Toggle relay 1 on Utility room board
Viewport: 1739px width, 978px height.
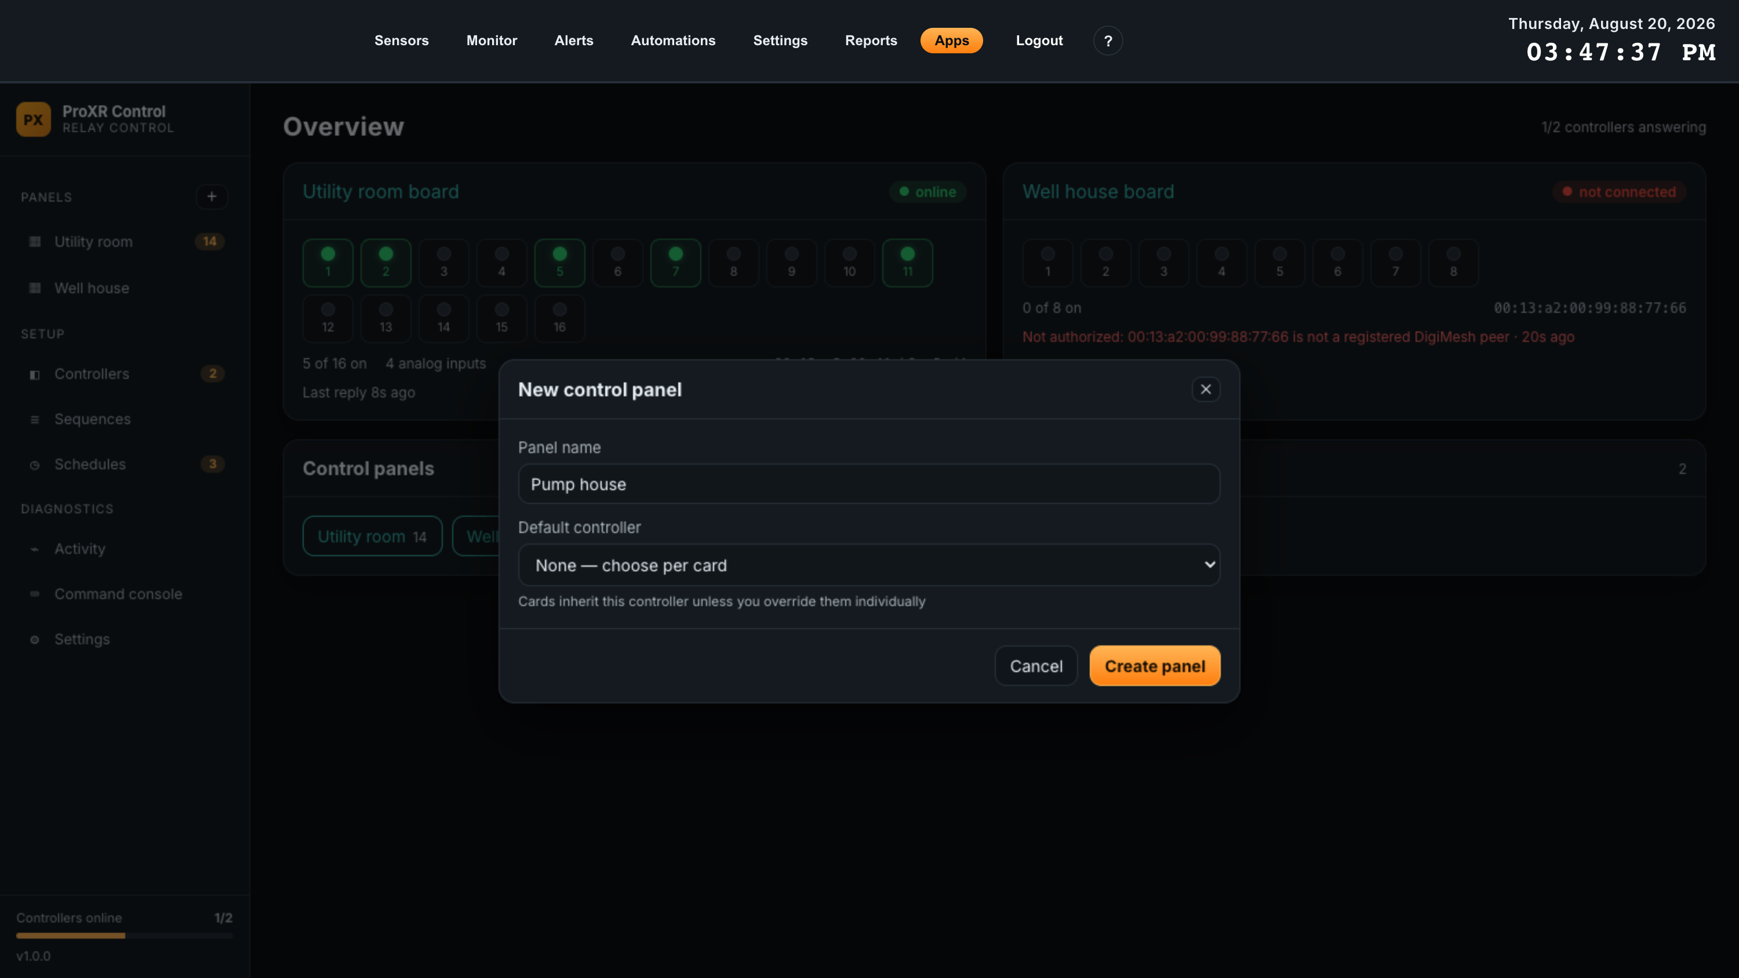(328, 262)
